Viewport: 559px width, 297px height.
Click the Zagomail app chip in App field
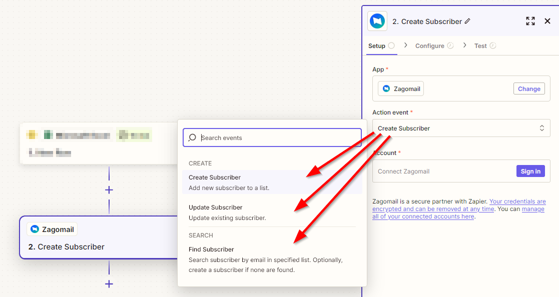(401, 88)
